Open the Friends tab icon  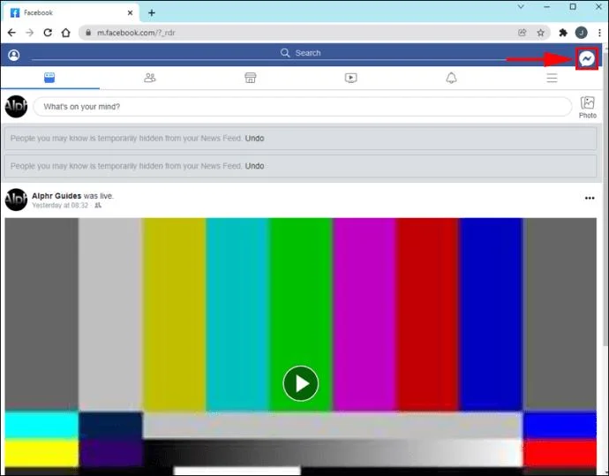(x=150, y=78)
